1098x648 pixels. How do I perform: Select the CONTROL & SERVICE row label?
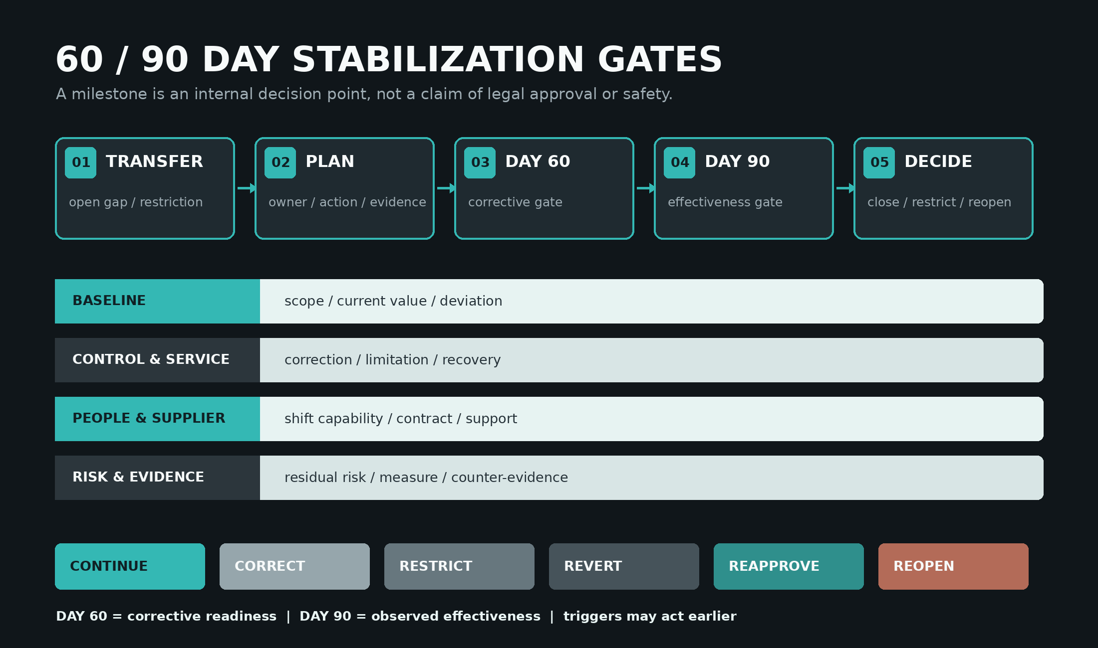point(157,360)
